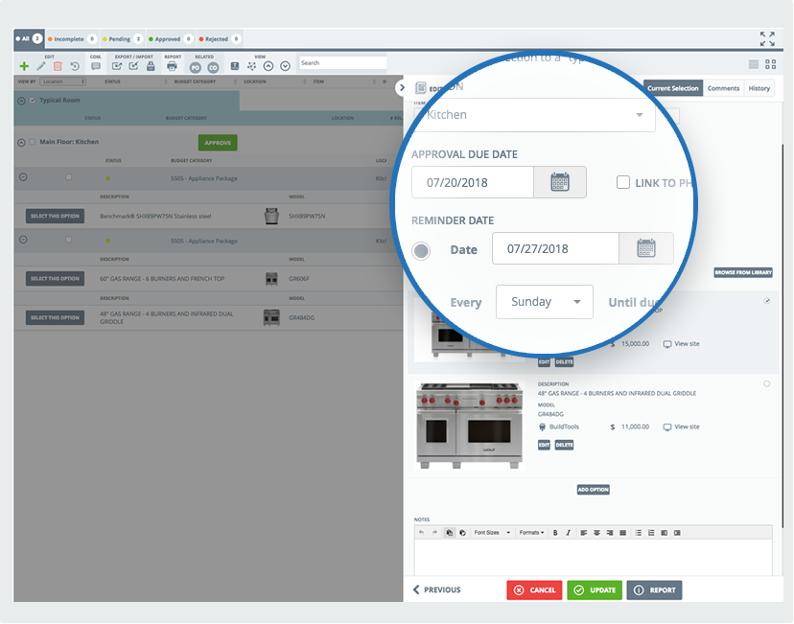Click the green Update button
Viewport: 794px width, 624px height.
tap(595, 589)
